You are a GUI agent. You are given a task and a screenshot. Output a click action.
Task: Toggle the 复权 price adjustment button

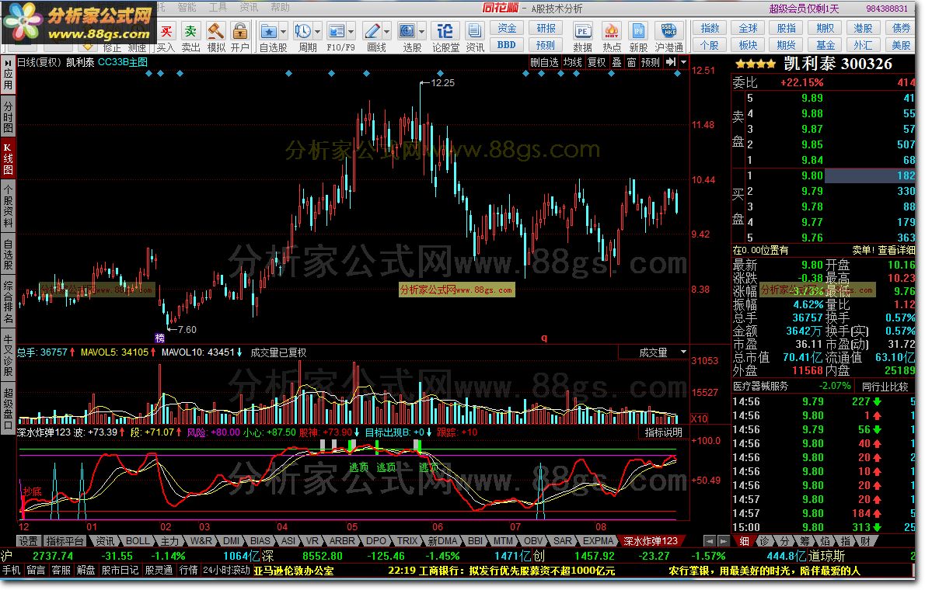596,62
